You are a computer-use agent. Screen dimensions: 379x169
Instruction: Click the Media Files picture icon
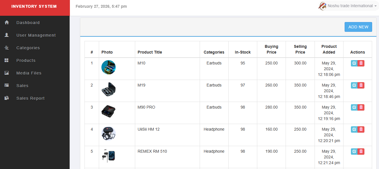click(x=7, y=73)
